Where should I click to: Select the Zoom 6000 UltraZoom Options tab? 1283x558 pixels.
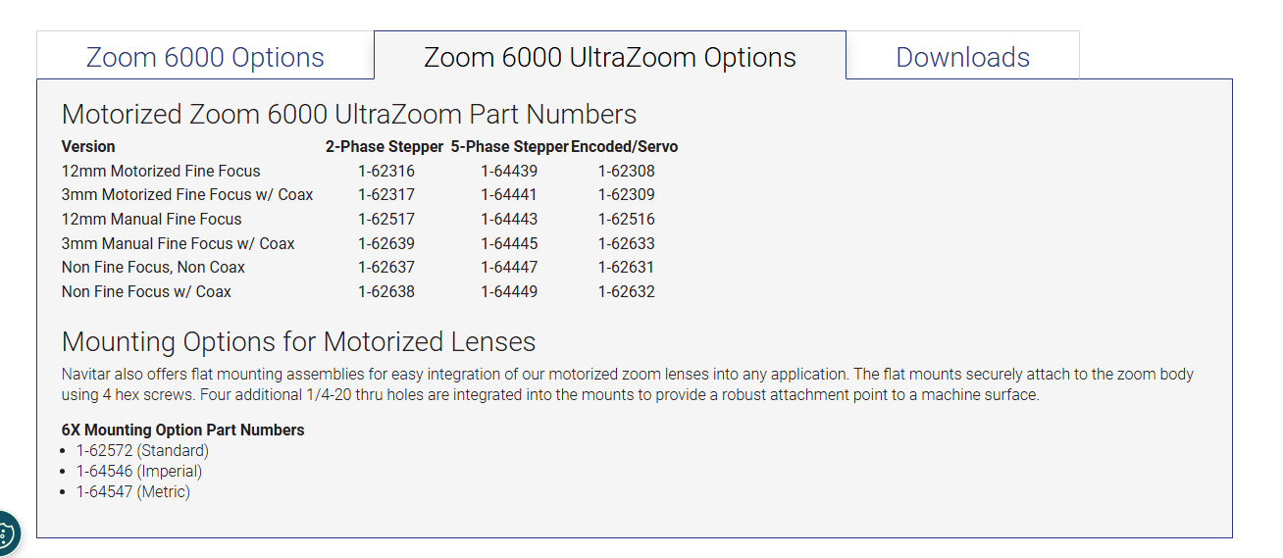coord(609,56)
